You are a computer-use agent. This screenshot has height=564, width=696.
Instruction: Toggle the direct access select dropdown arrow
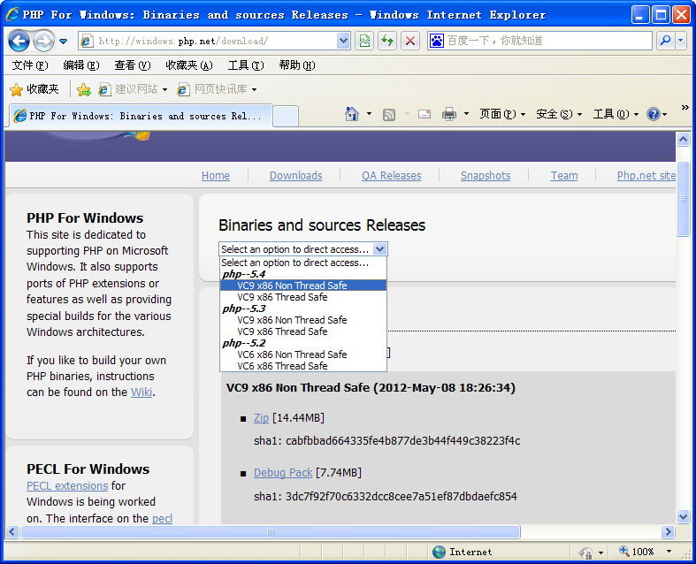click(x=379, y=249)
